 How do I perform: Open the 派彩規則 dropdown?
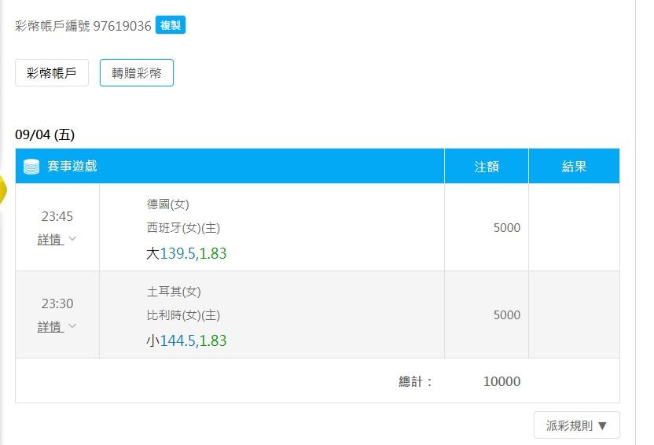(576, 425)
